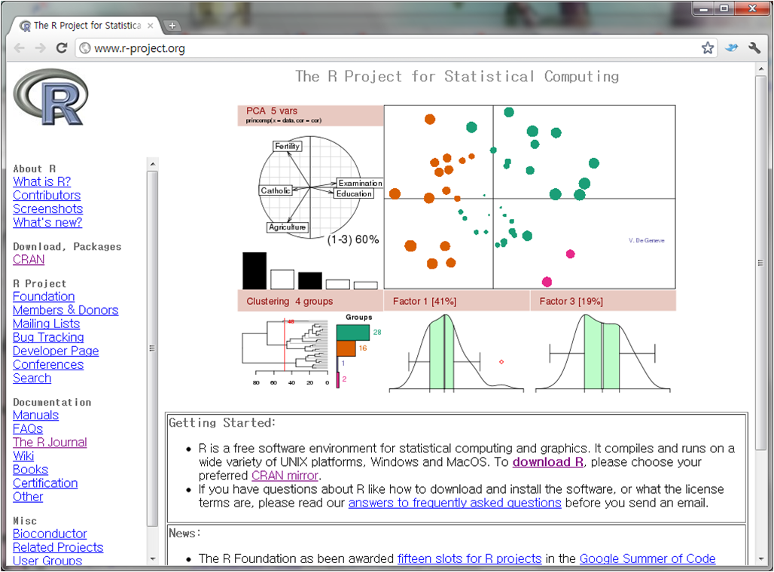The width and height of the screenshot is (774, 572).
Task: Click the CRAN mirror link
Action: click(x=285, y=476)
